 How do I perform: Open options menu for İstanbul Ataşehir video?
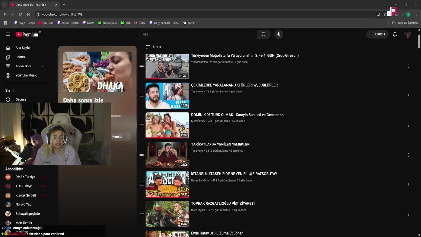coord(408,185)
